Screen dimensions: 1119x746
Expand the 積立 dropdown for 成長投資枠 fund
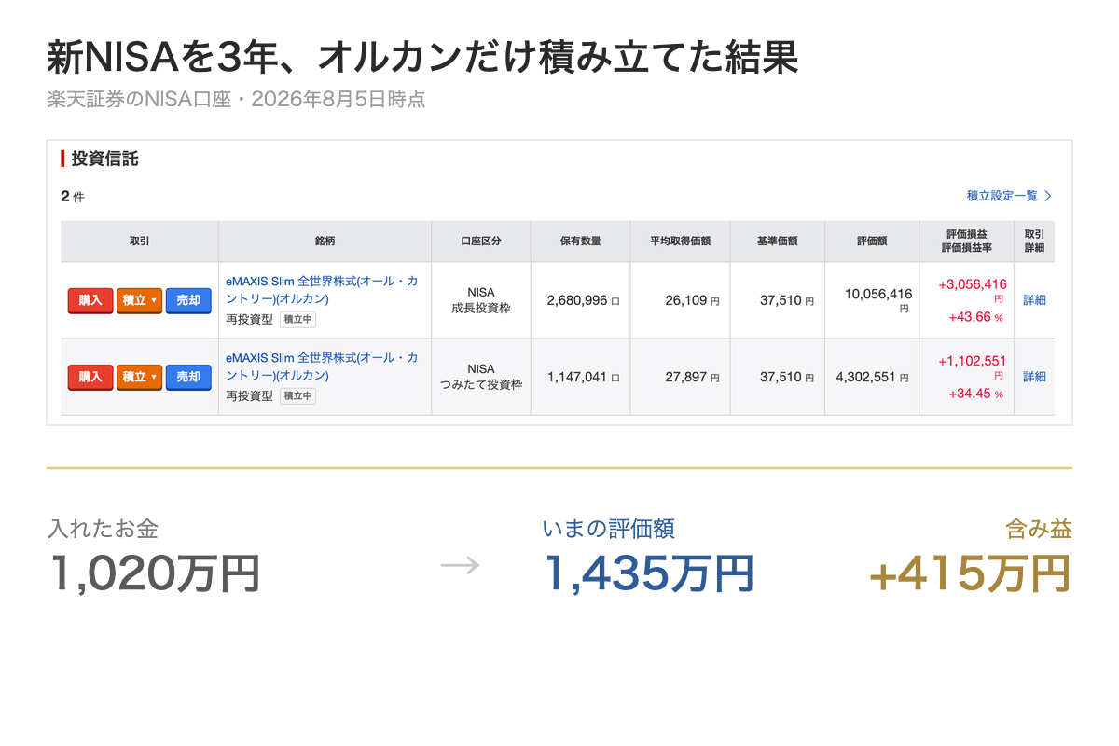[140, 300]
